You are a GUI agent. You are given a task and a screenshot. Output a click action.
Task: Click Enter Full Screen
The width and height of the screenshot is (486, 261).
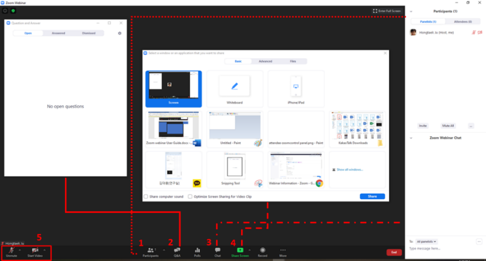click(387, 11)
